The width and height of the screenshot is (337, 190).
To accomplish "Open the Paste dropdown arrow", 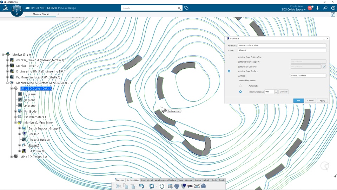I will tap(137, 186).
